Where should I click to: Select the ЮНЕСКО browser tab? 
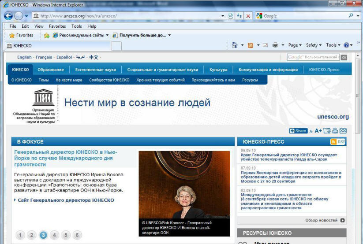click(58, 46)
